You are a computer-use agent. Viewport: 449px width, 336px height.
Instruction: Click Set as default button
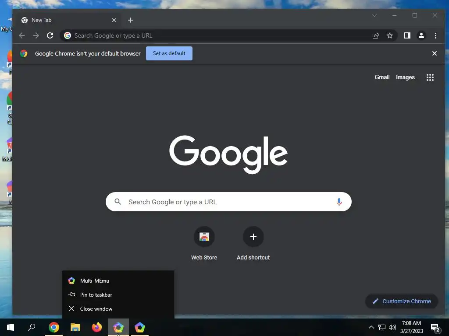point(169,53)
